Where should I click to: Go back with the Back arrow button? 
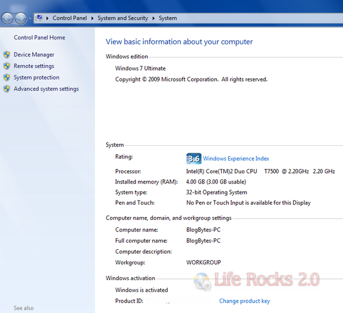pyautogui.click(x=8, y=18)
